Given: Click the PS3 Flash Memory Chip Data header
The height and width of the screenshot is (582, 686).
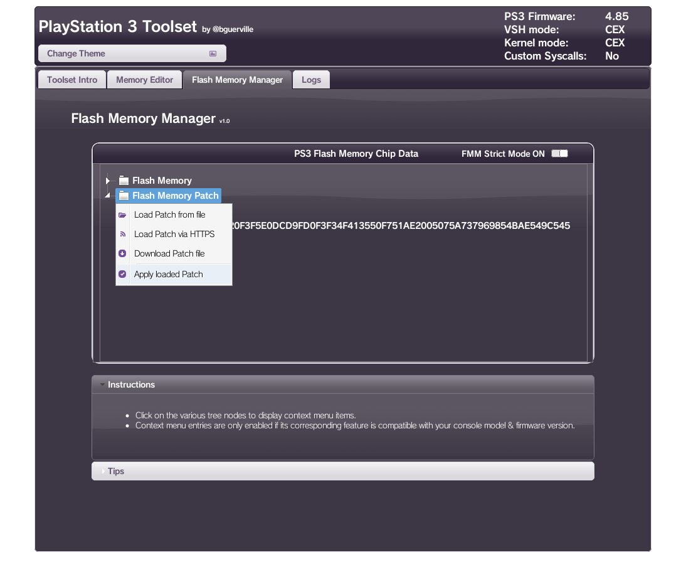Looking at the screenshot, I should 356,154.
